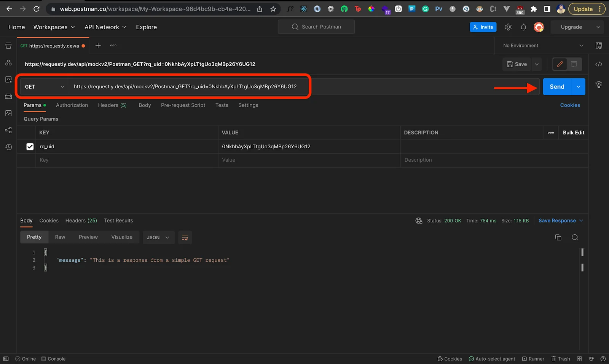The width and height of the screenshot is (609, 364).
Task: Open Explore in top nav
Action: pos(147,27)
